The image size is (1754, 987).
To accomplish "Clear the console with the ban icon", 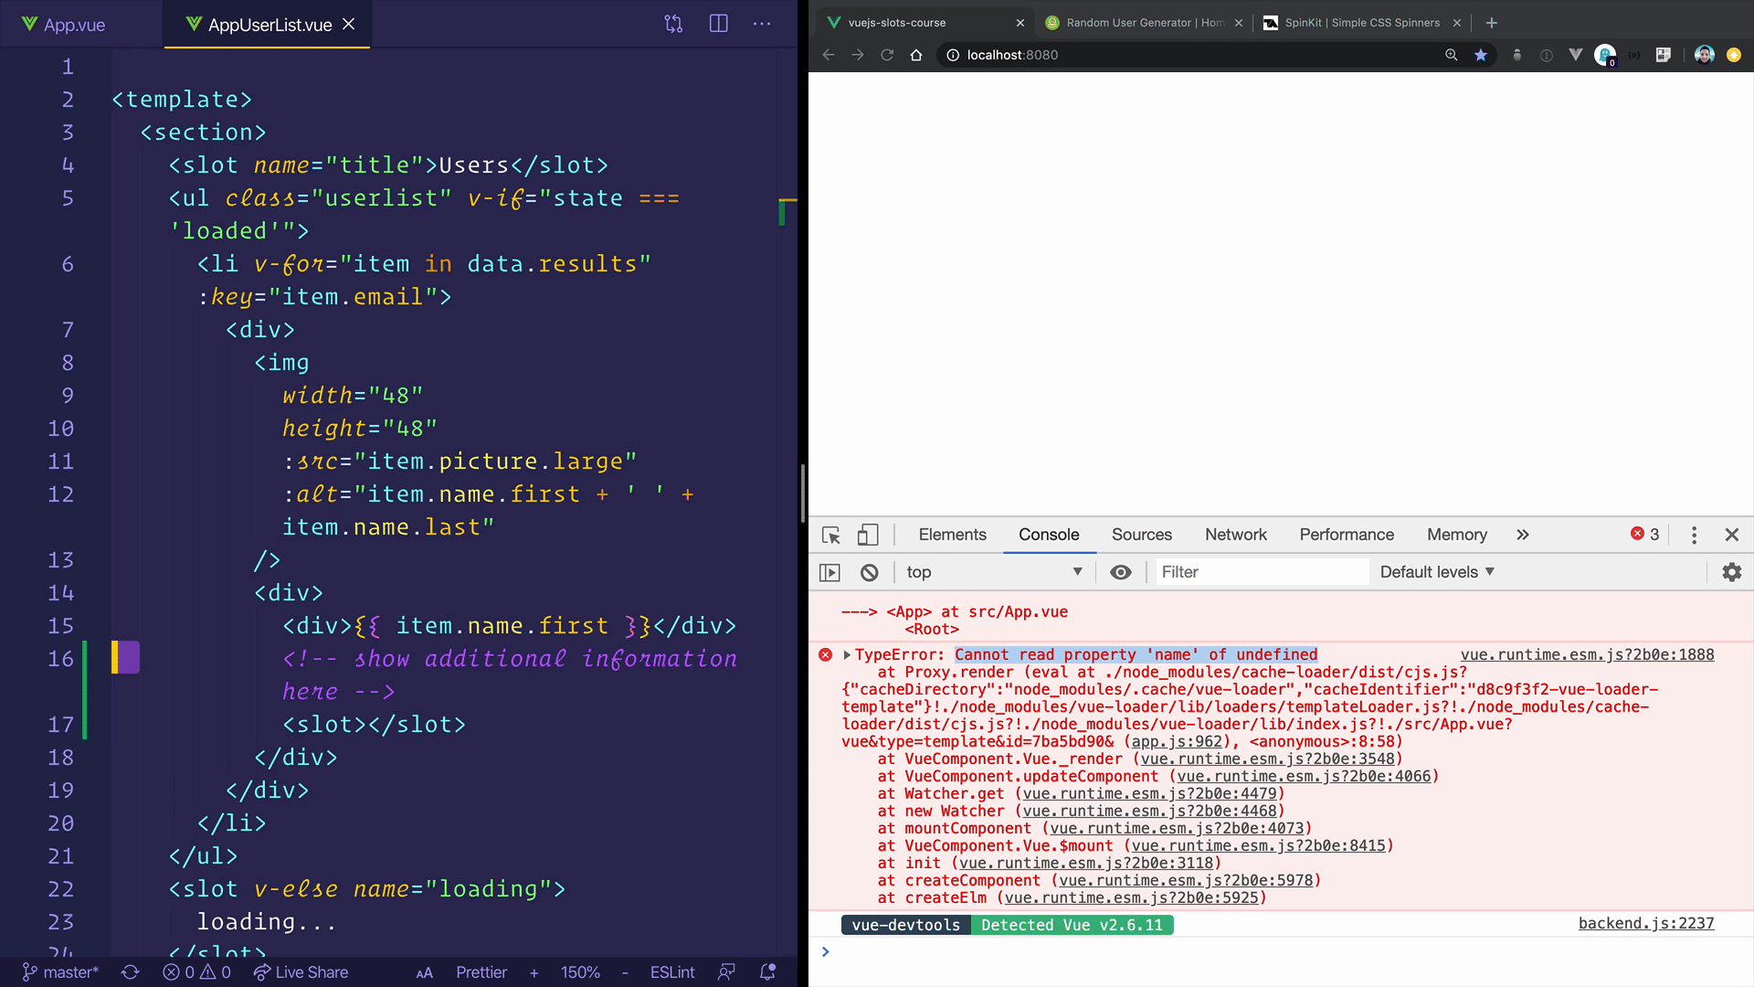I will pyautogui.click(x=869, y=572).
